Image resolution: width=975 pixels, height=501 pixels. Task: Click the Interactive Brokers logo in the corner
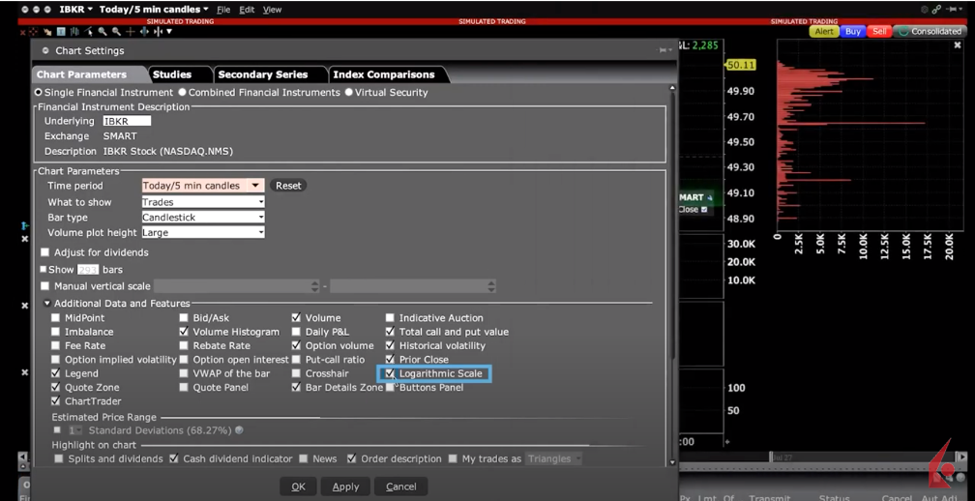(x=945, y=465)
